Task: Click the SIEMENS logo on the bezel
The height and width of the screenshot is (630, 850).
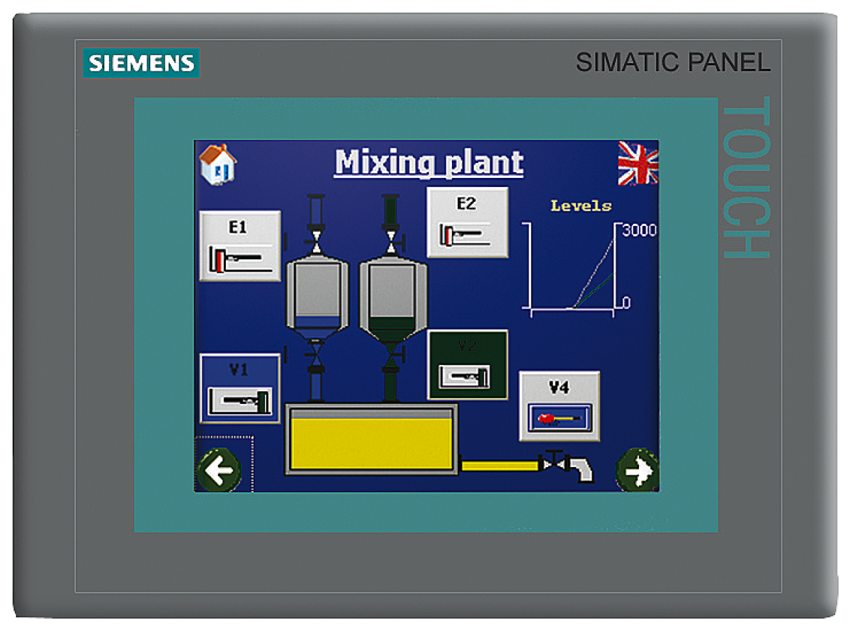Action: coord(141,63)
